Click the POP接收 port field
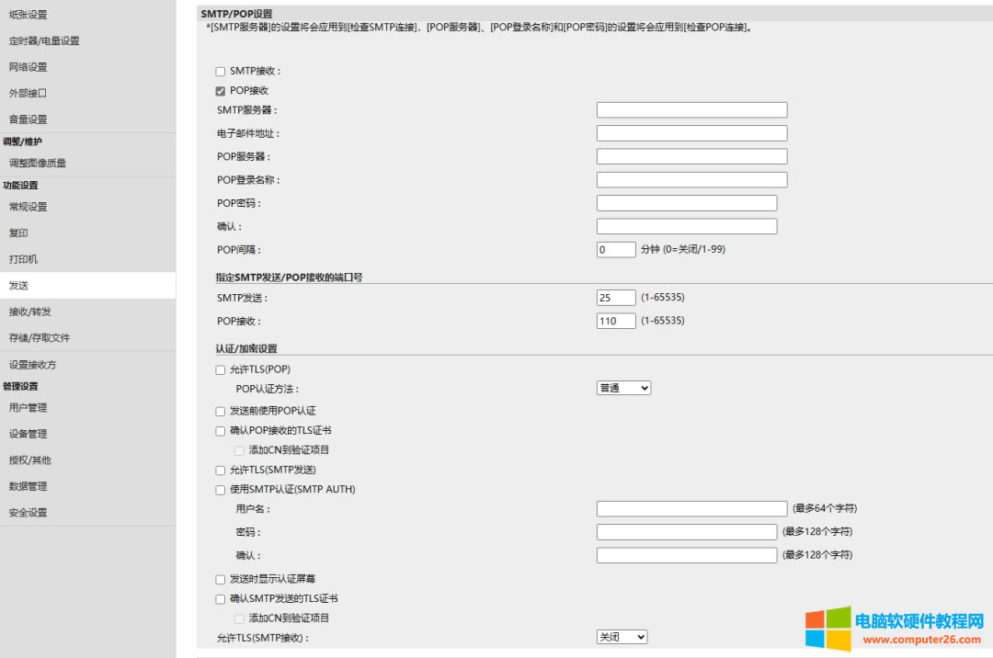This screenshot has width=993, height=658. click(x=616, y=321)
